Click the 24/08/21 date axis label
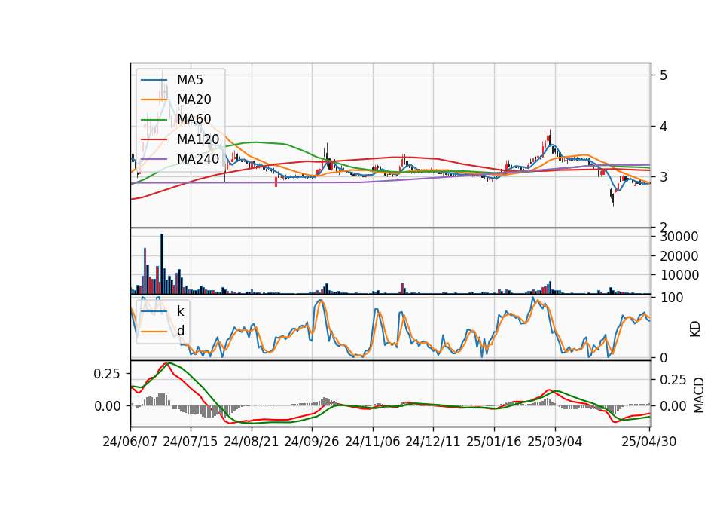This screenshot has width=723, height=520. click(252, 442)
